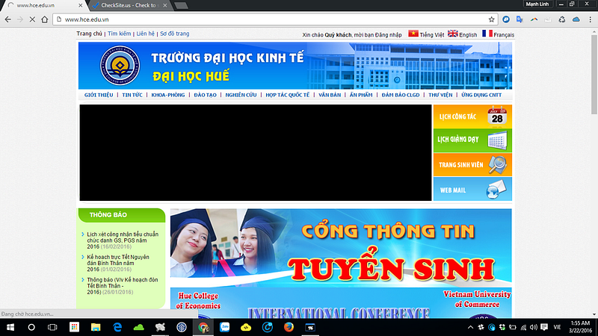Open Task View in the taskbar
Screen dimensions: 598x336
tap(52, 327)
